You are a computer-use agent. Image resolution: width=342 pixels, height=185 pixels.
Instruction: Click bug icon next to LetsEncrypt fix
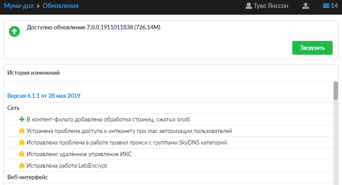(21, 165)
